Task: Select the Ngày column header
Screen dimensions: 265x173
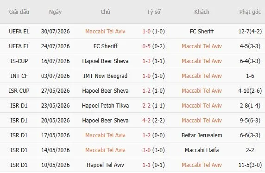Action: pos(55,12)
